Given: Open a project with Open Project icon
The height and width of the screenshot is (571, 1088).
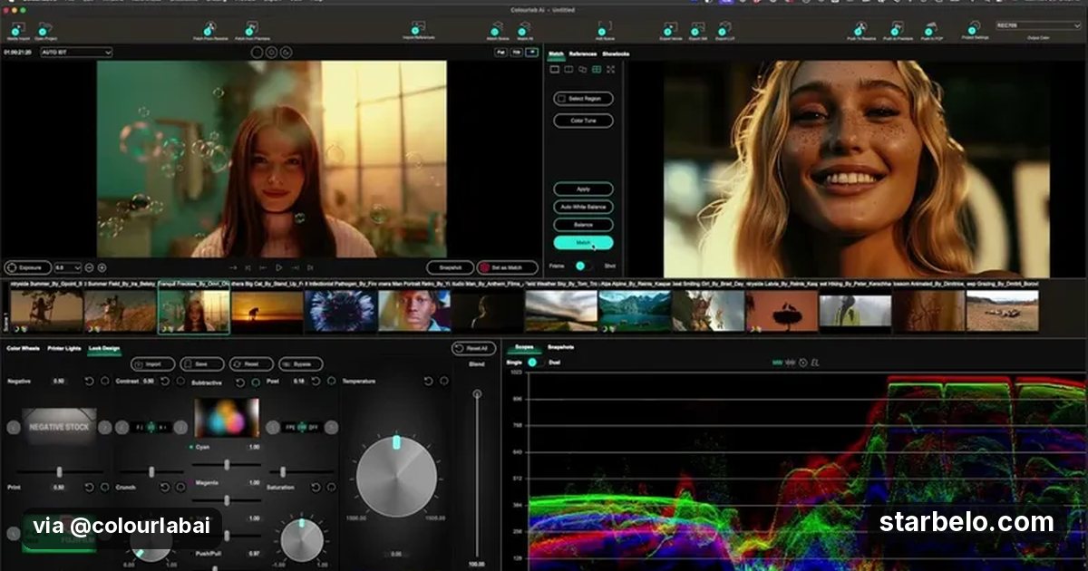Looking at the screenshot, I should tap(47, 28).
